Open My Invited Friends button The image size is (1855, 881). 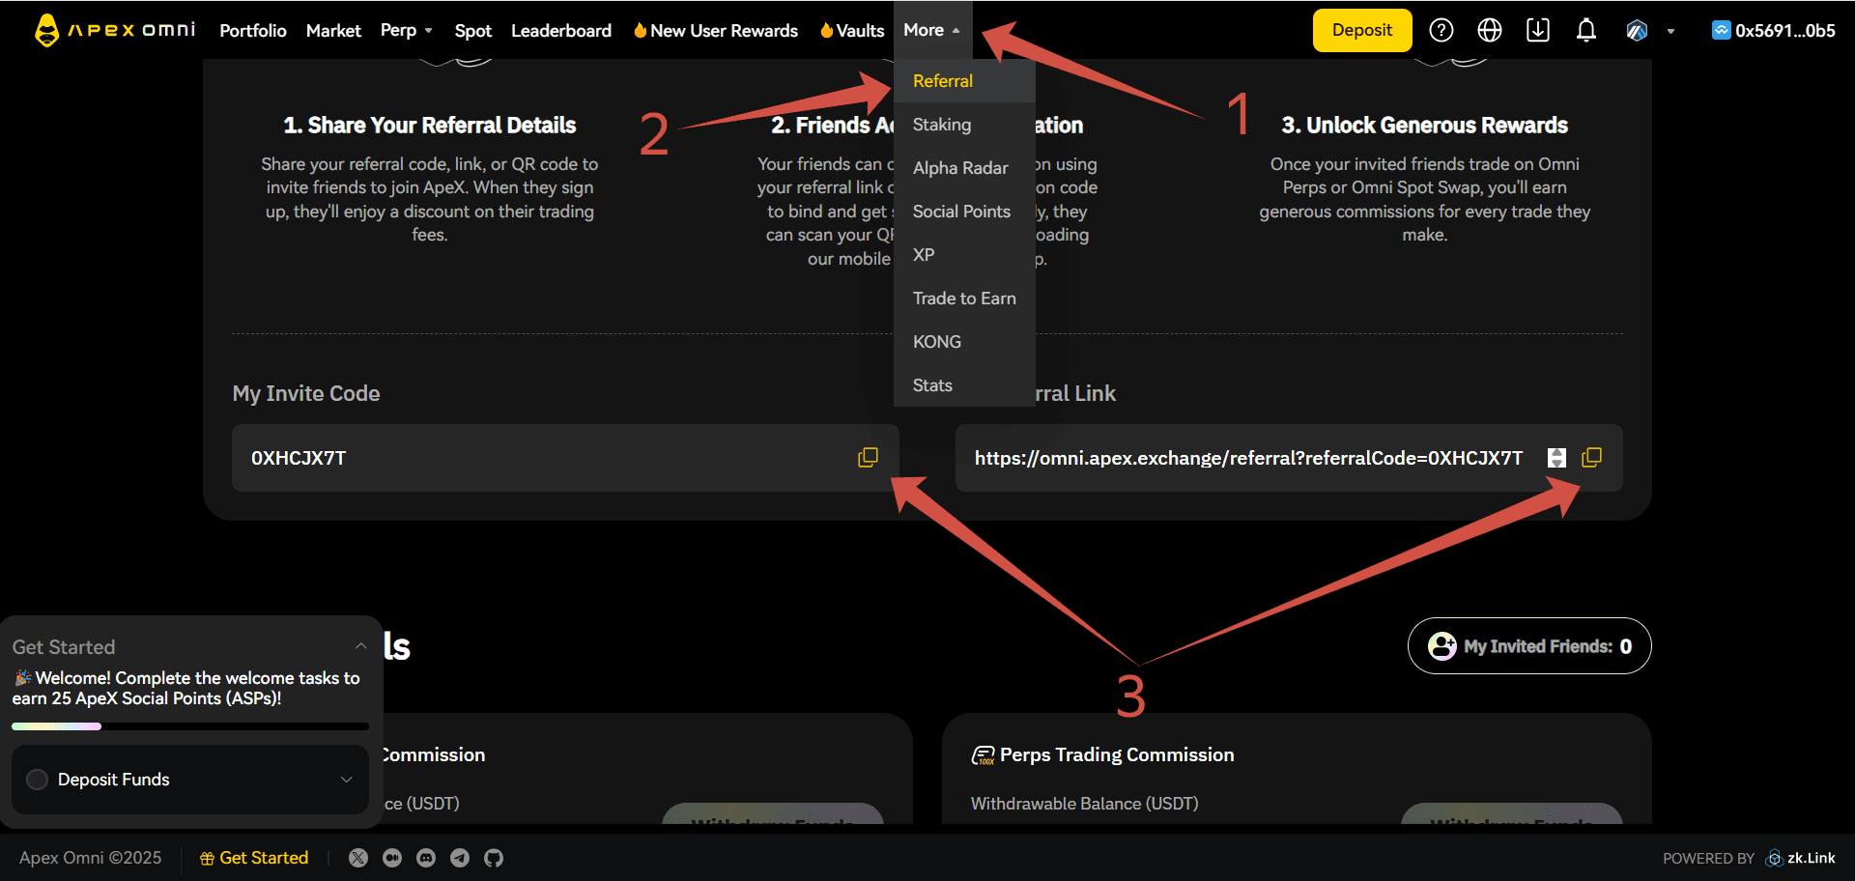1529,646
